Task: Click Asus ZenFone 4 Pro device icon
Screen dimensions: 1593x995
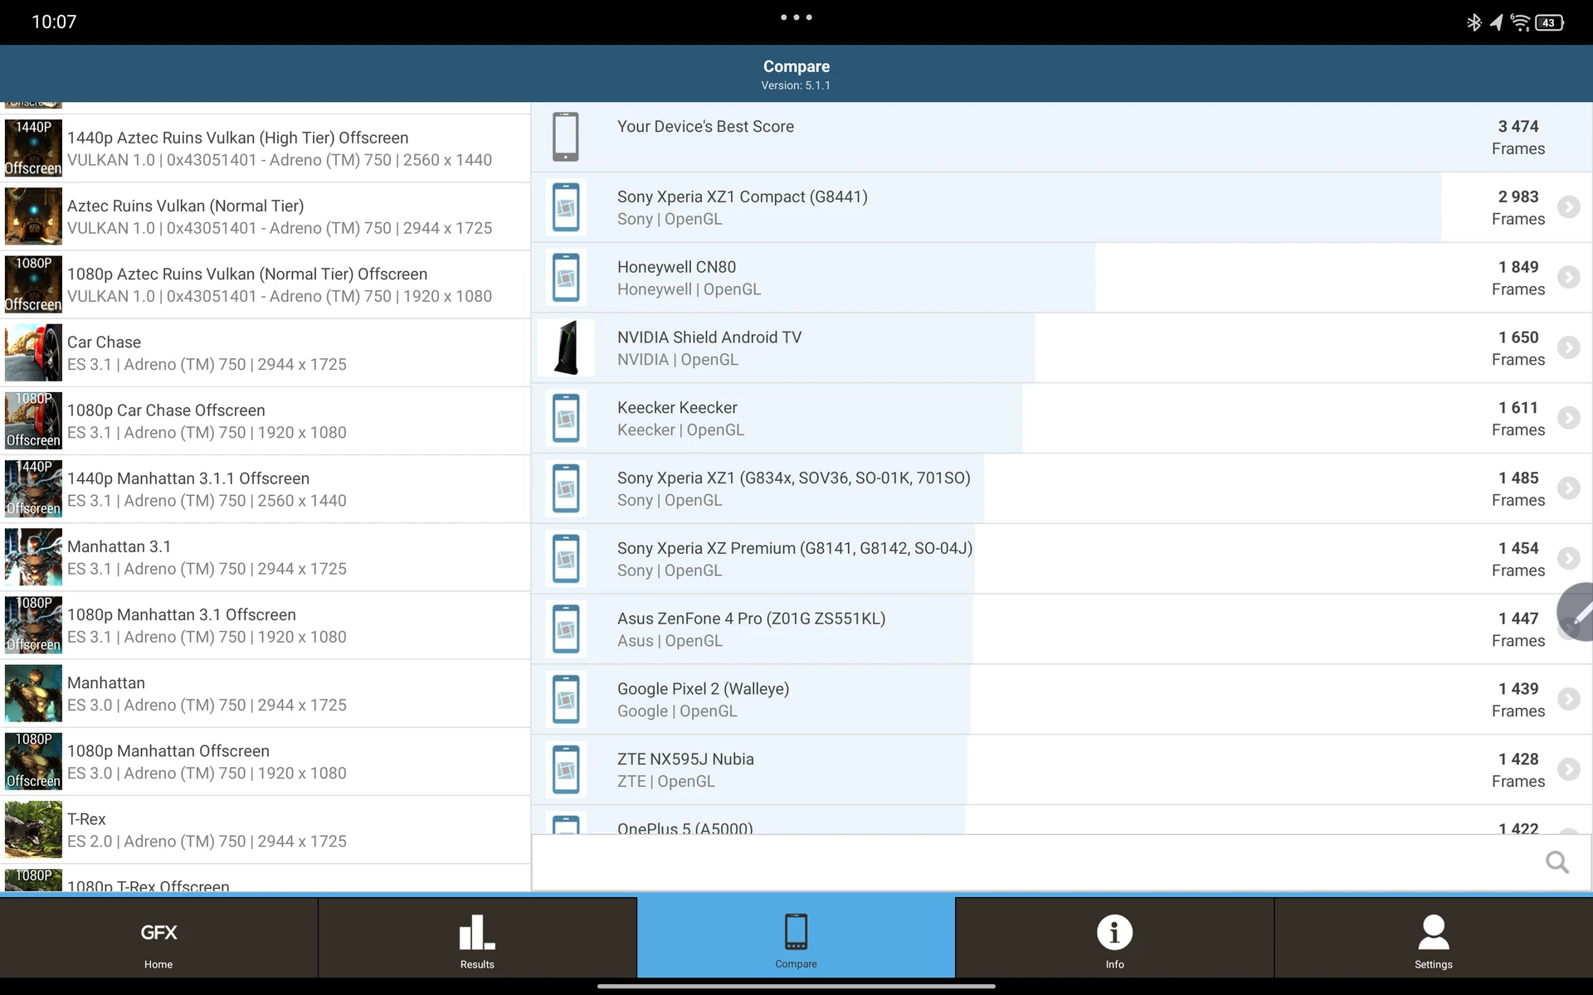Action: [566, 629]
